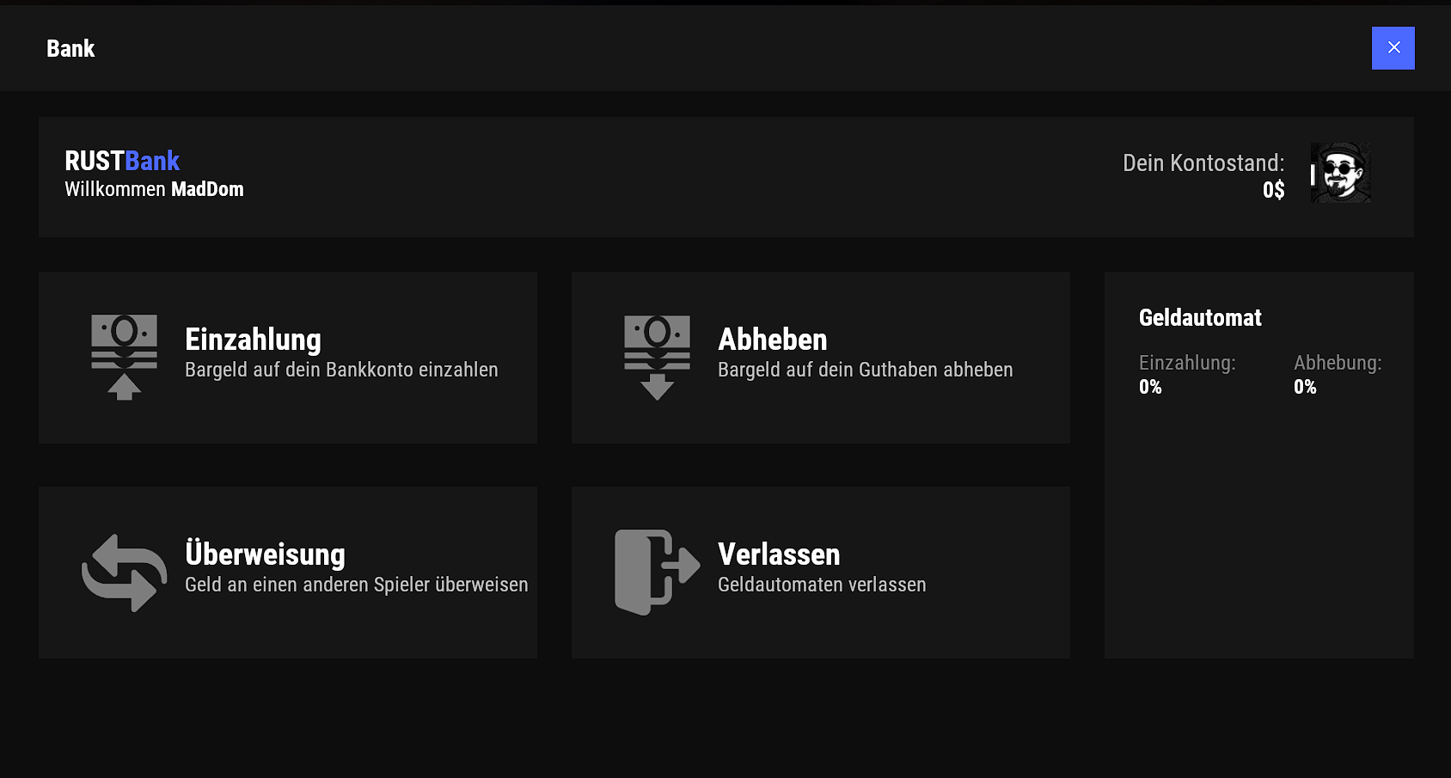Click the transfer arrows icon
Screen dimensions: 1451x778
(124, 573)
